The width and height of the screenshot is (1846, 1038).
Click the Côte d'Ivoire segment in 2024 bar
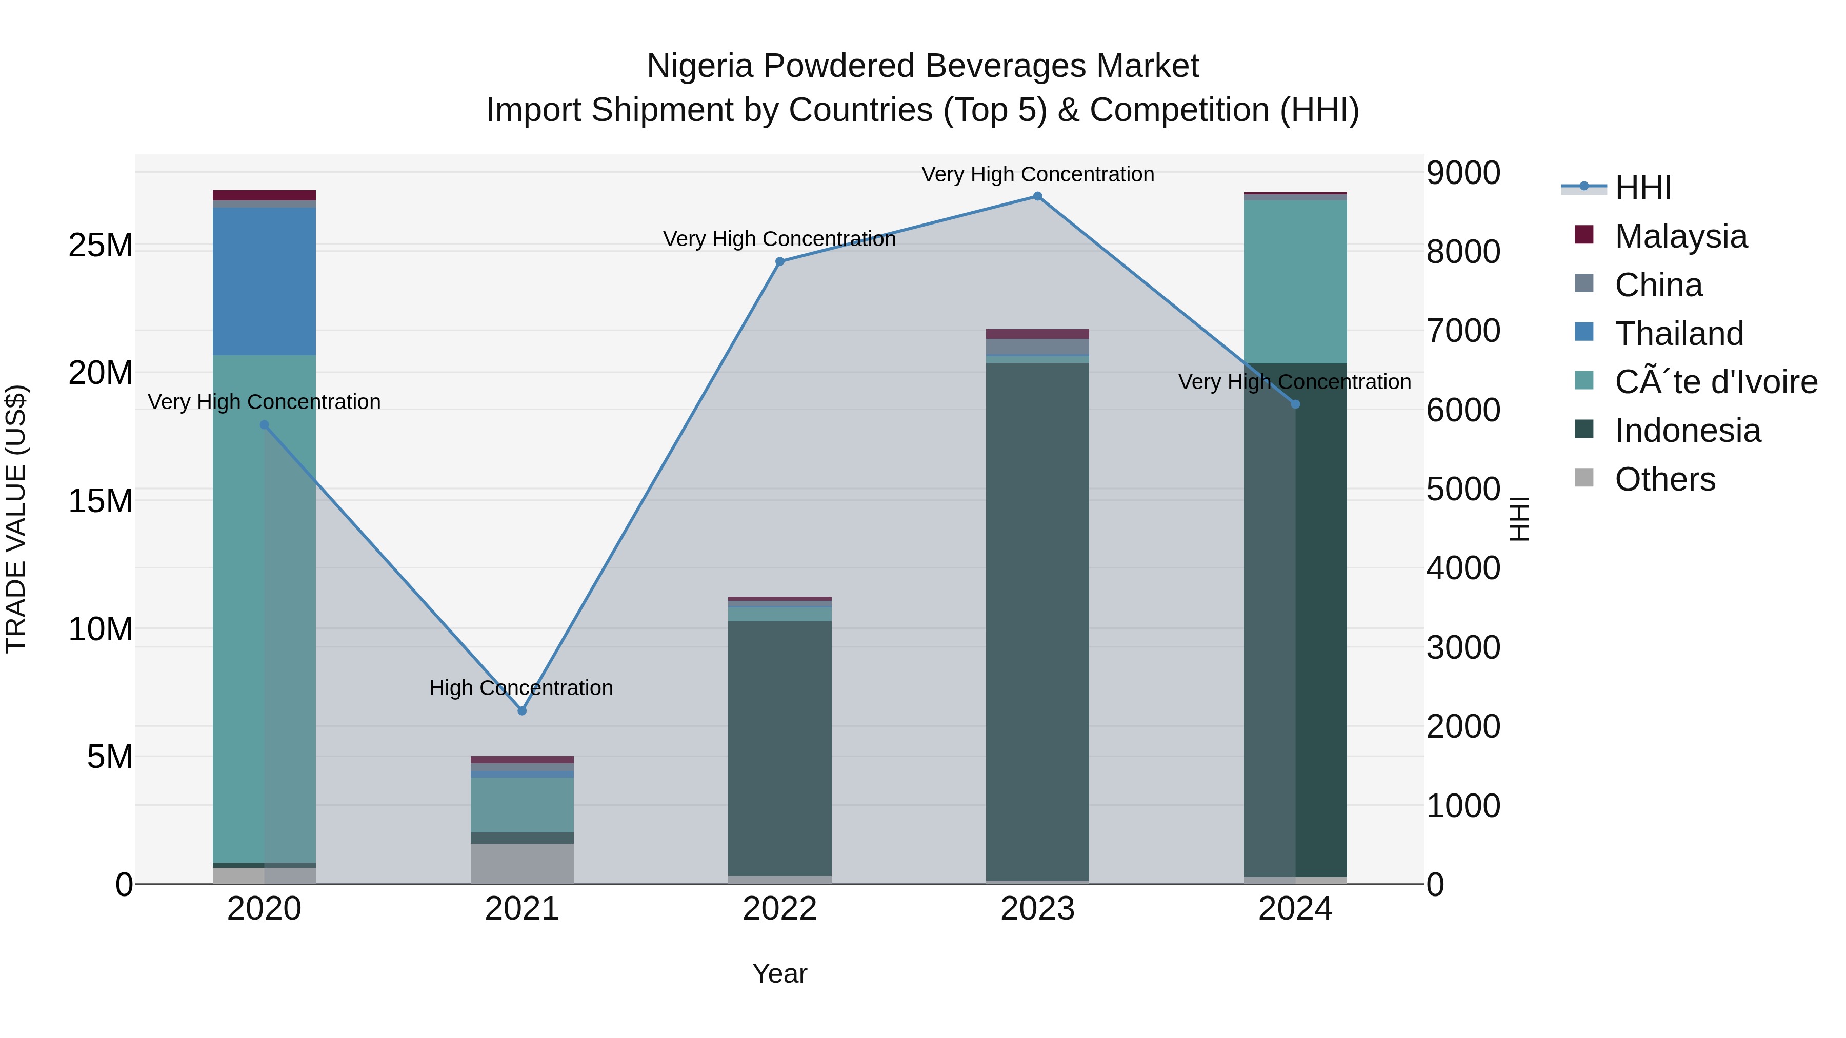(1295, 281)
